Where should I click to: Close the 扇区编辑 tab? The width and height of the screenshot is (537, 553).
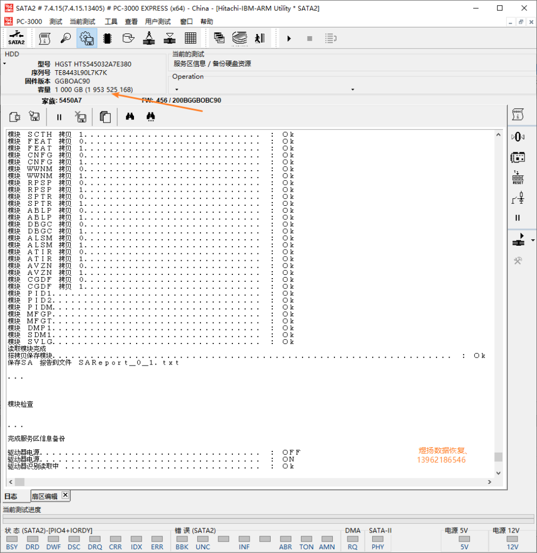[65, 495]
